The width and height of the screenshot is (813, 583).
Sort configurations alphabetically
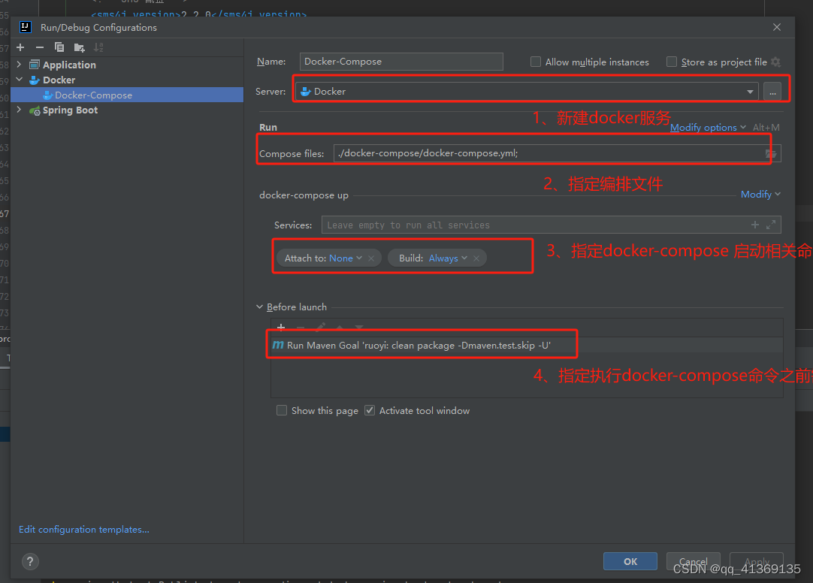pyautogui.click(x=98, y=47)
